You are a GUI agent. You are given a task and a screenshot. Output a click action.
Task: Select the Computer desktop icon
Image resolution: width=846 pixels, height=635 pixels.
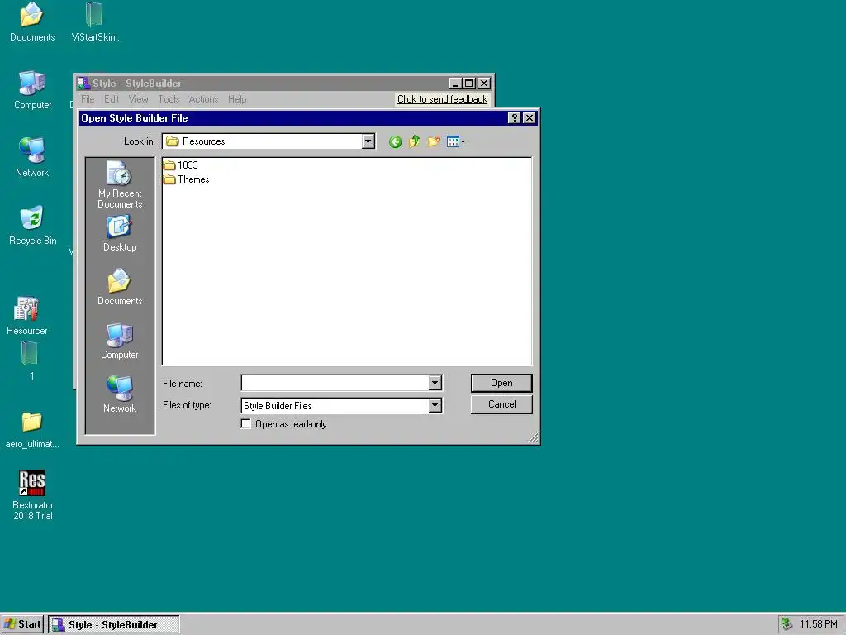coord(32,90)
